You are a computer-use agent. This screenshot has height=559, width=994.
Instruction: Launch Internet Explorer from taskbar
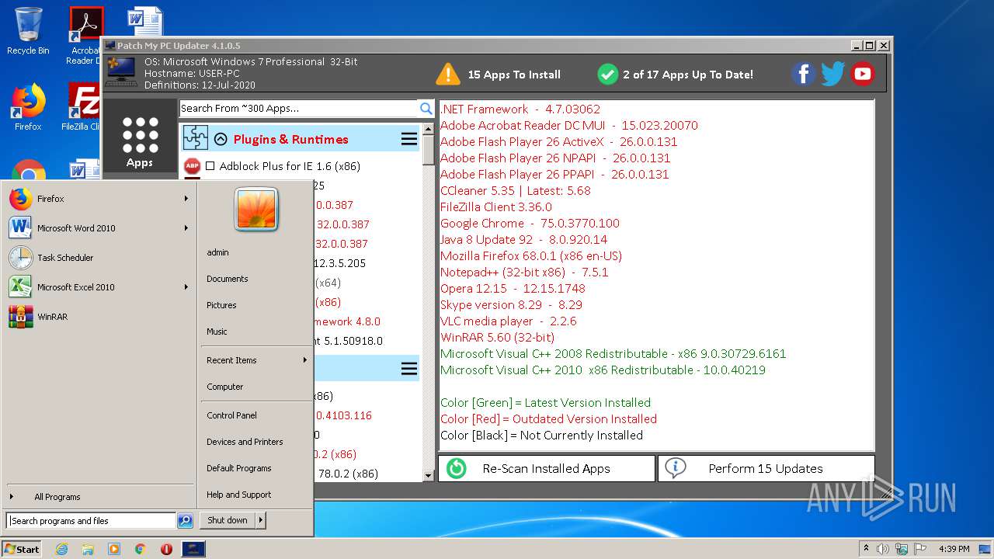(61, 549)
